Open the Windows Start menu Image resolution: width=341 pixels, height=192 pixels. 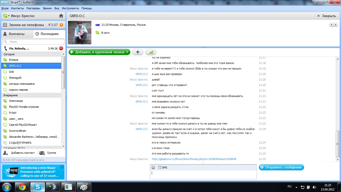coord(7,187)
